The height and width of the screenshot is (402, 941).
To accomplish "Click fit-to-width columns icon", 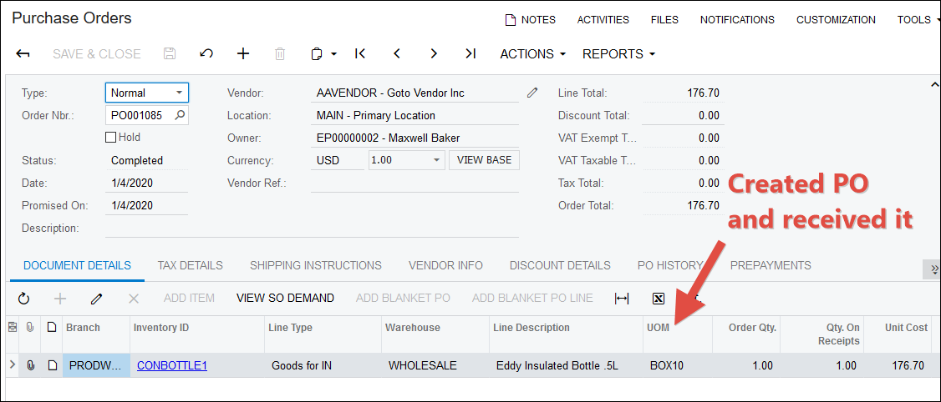I will (x=622, y=298).
